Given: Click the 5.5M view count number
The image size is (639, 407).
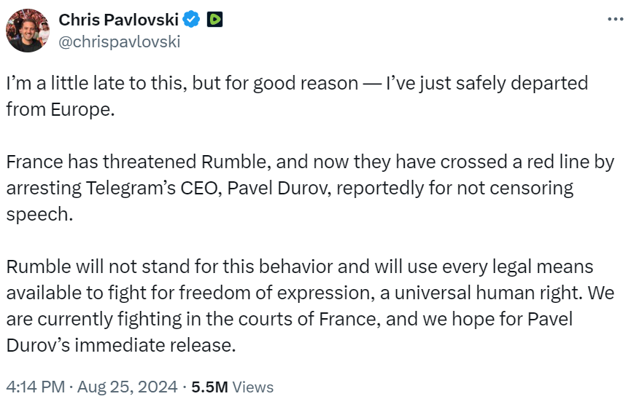Looking at the screenshot, I should click(x=209, y=387).
